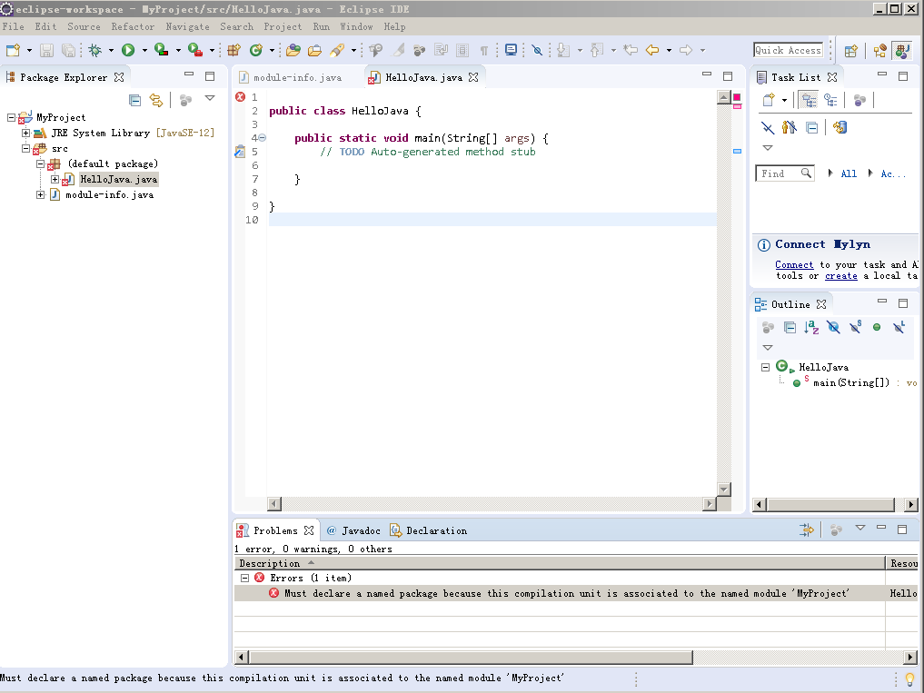Open the Declaration tab

(429, 531)
